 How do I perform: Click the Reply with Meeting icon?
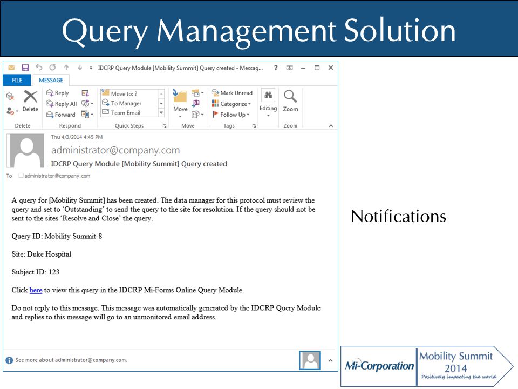pyautogui.click(x=85, y=93)
